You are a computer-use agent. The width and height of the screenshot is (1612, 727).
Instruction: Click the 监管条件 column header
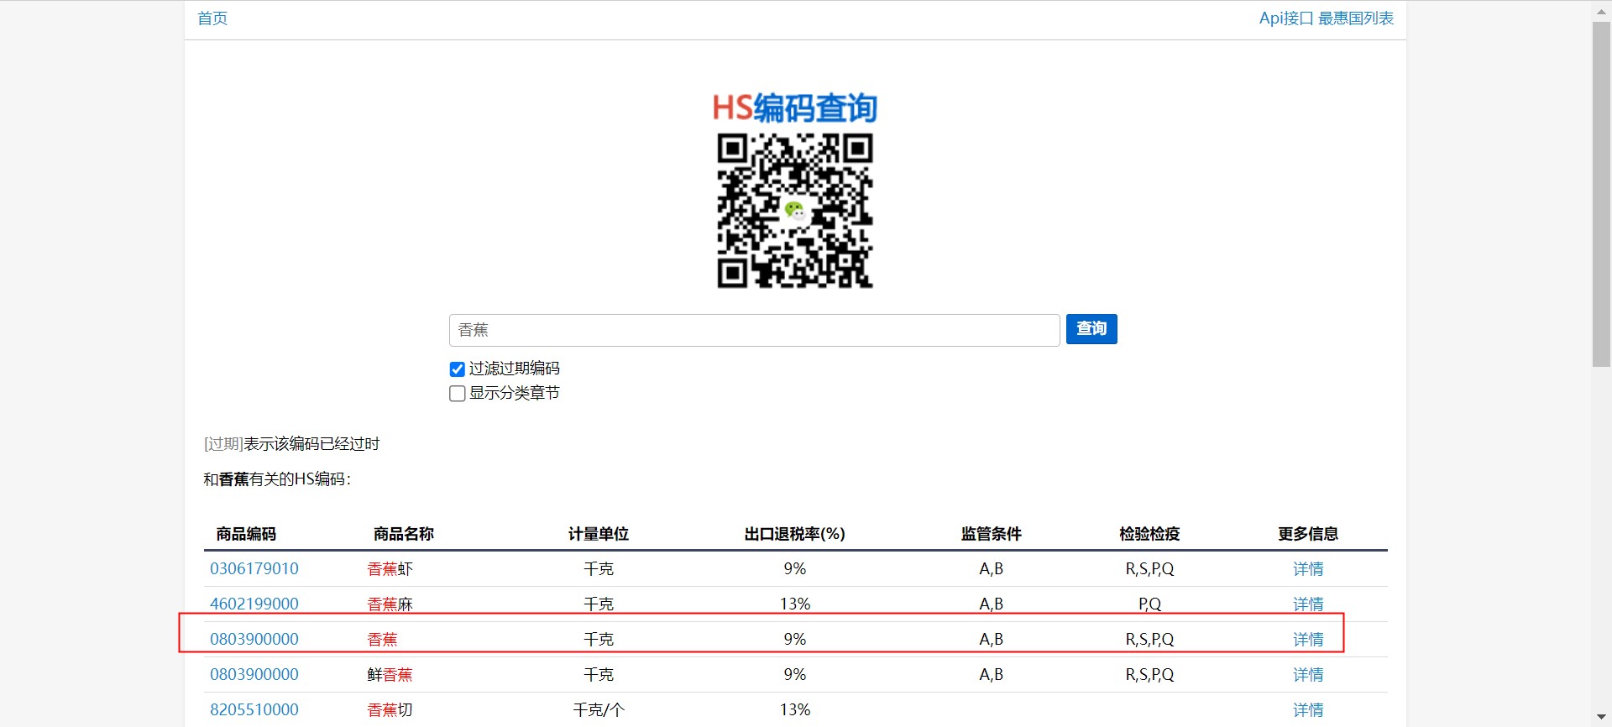point(992,534)
